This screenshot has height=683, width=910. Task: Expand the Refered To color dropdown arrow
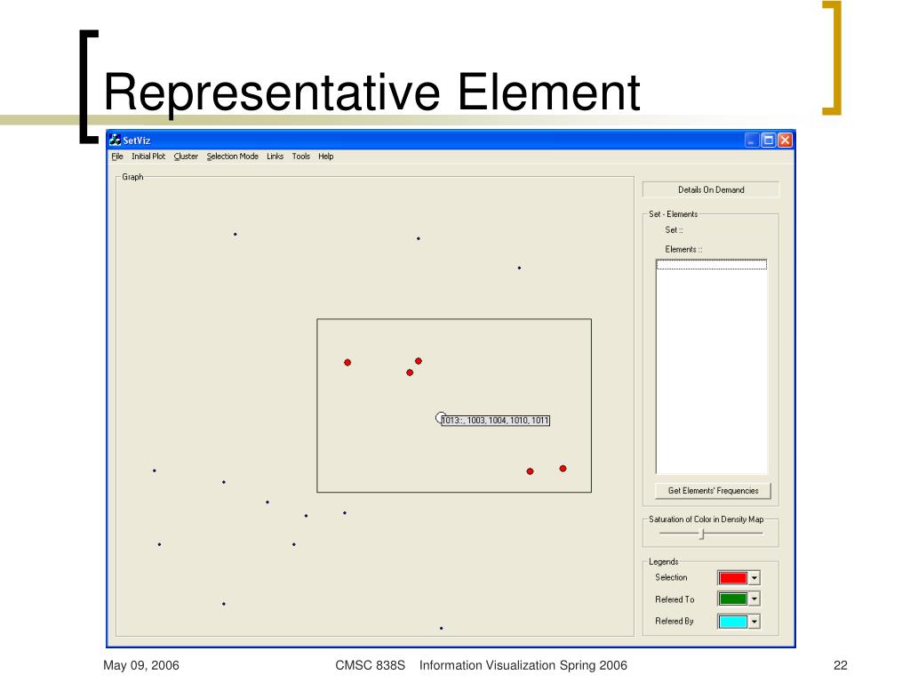click(x=754, y=599)
